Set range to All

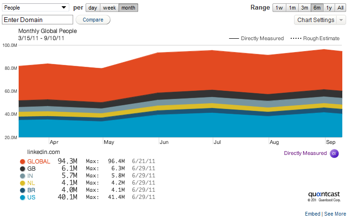340,8
